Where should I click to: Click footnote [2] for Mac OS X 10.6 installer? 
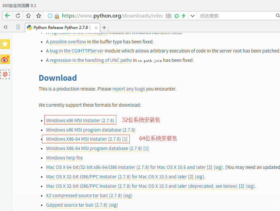coord(210,167)
